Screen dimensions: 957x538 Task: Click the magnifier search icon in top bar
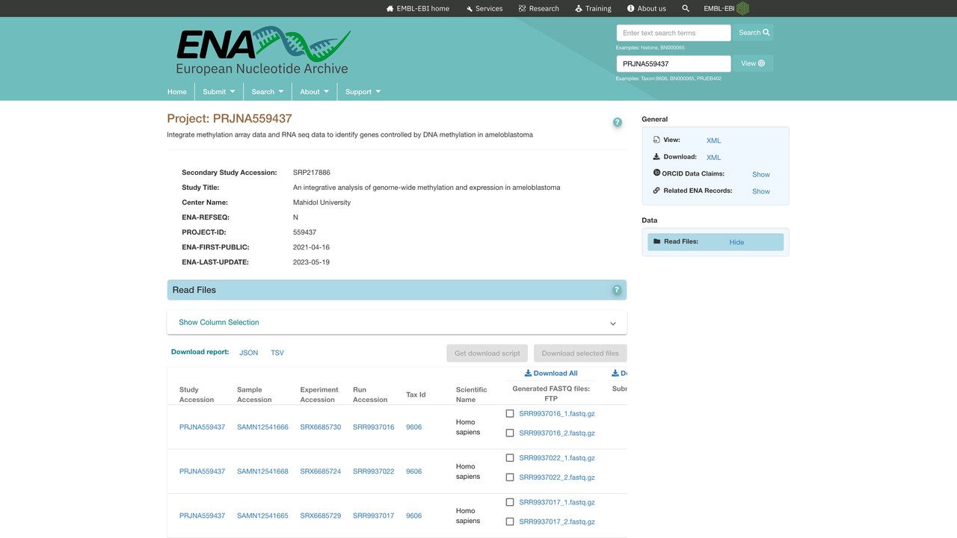pos(686,8)
